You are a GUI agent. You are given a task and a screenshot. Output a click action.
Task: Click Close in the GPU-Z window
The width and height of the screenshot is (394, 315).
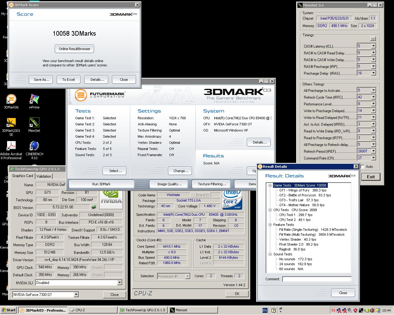[x=115, y=294]
